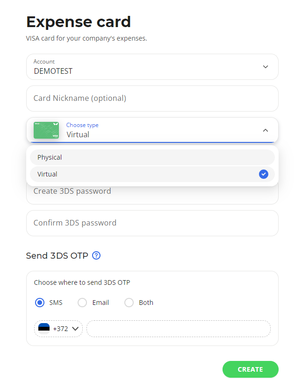This screenshot has width=302, height=381.
Task: Pick the Physical card type option
Action: click(152, 157)
